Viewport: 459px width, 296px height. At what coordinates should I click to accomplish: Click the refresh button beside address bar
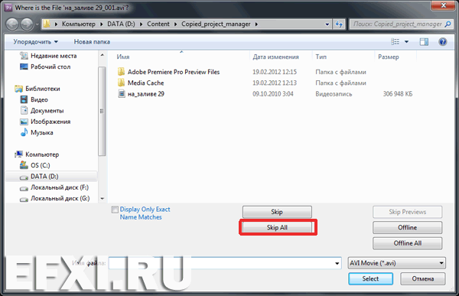tap(339, 24)
